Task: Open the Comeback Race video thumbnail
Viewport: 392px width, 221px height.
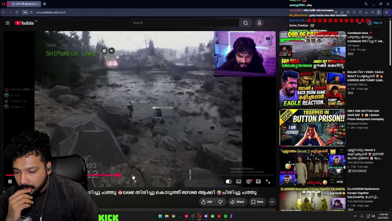Action: point(312,50)
